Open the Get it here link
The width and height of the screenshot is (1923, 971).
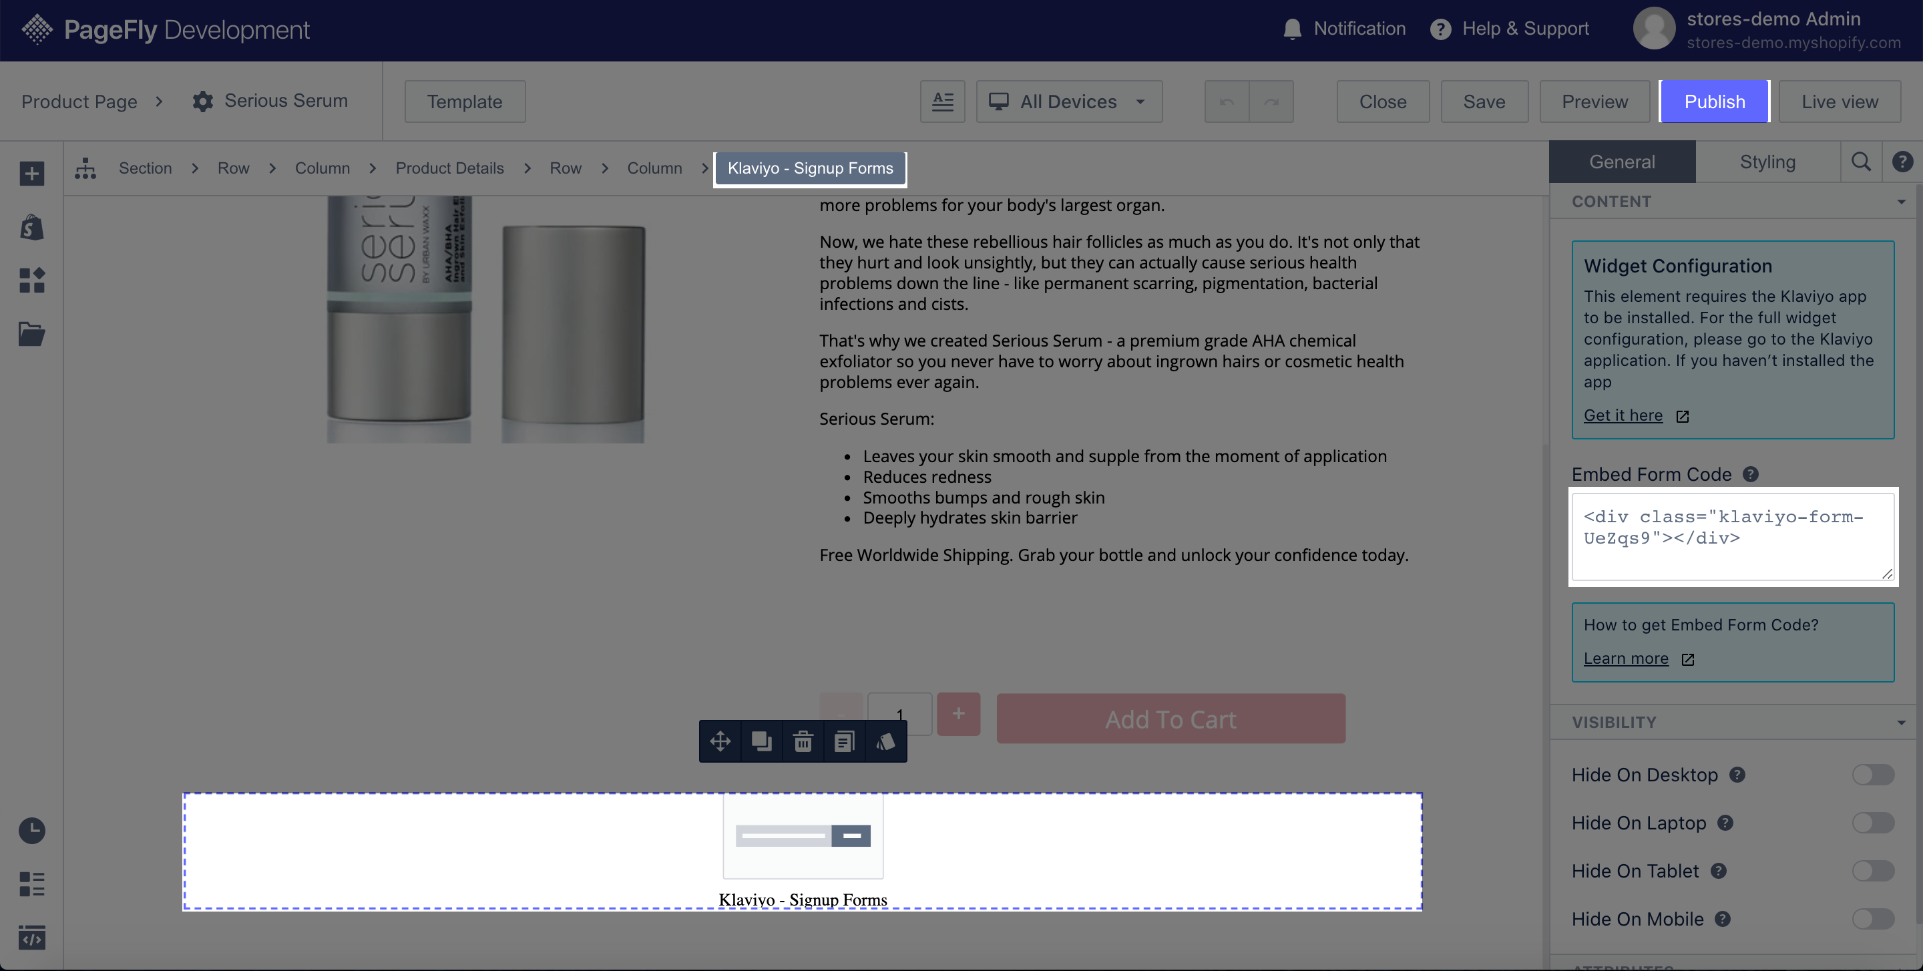click(1623, 415)
